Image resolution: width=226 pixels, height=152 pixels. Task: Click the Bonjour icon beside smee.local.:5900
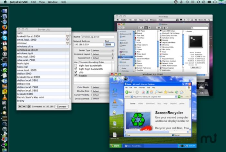(67, 40)
